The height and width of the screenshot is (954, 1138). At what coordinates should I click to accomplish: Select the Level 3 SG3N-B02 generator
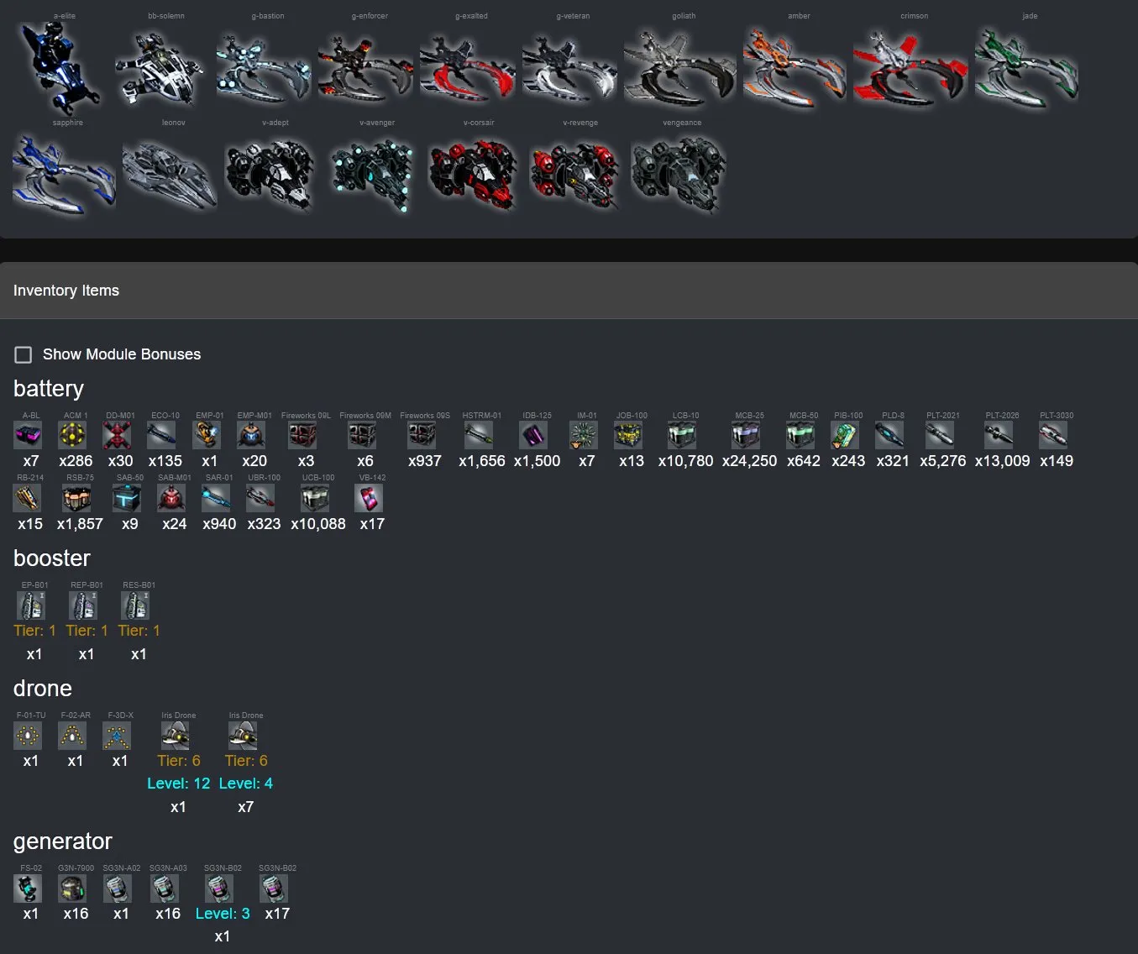[x=219, y=888]
